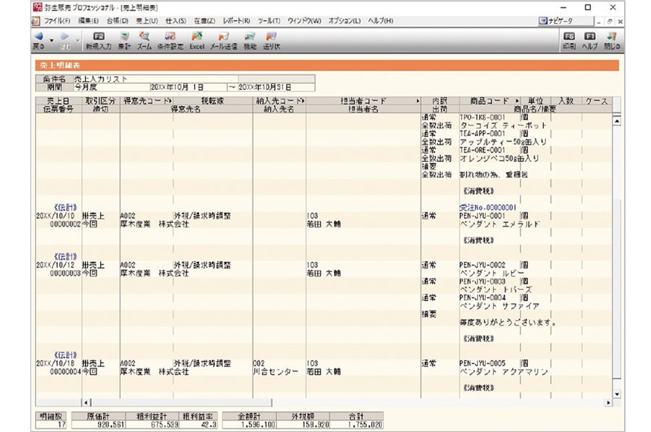Click the 送り状 toolbar icon

point(271,37)
